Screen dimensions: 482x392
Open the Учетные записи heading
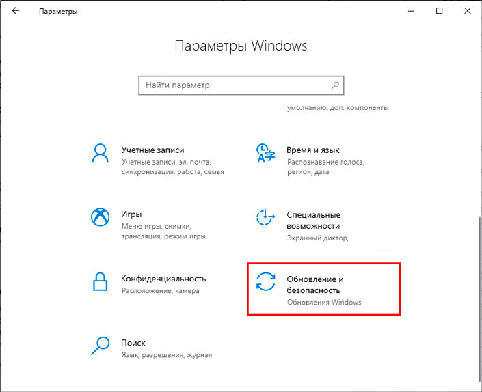[152, 150]
